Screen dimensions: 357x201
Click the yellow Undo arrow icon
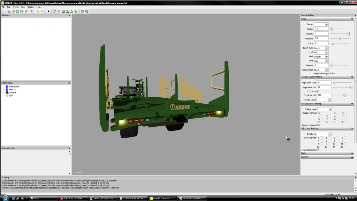(38, 12)
